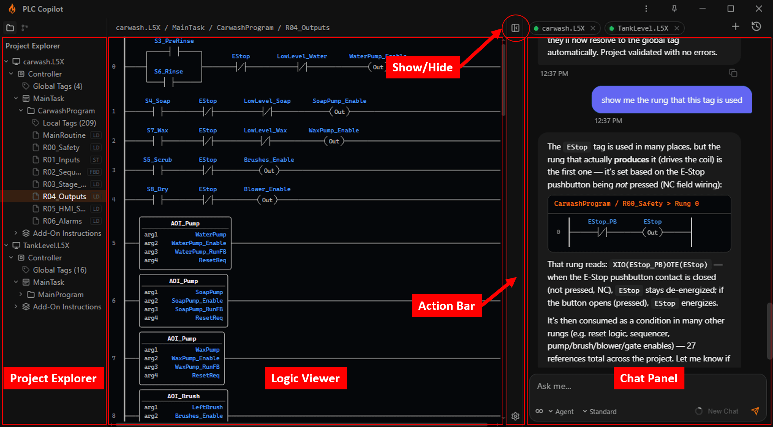The image size is (773, 427).
Task: Click the Global Tags (16) tag icon
Action: (26, 270)
